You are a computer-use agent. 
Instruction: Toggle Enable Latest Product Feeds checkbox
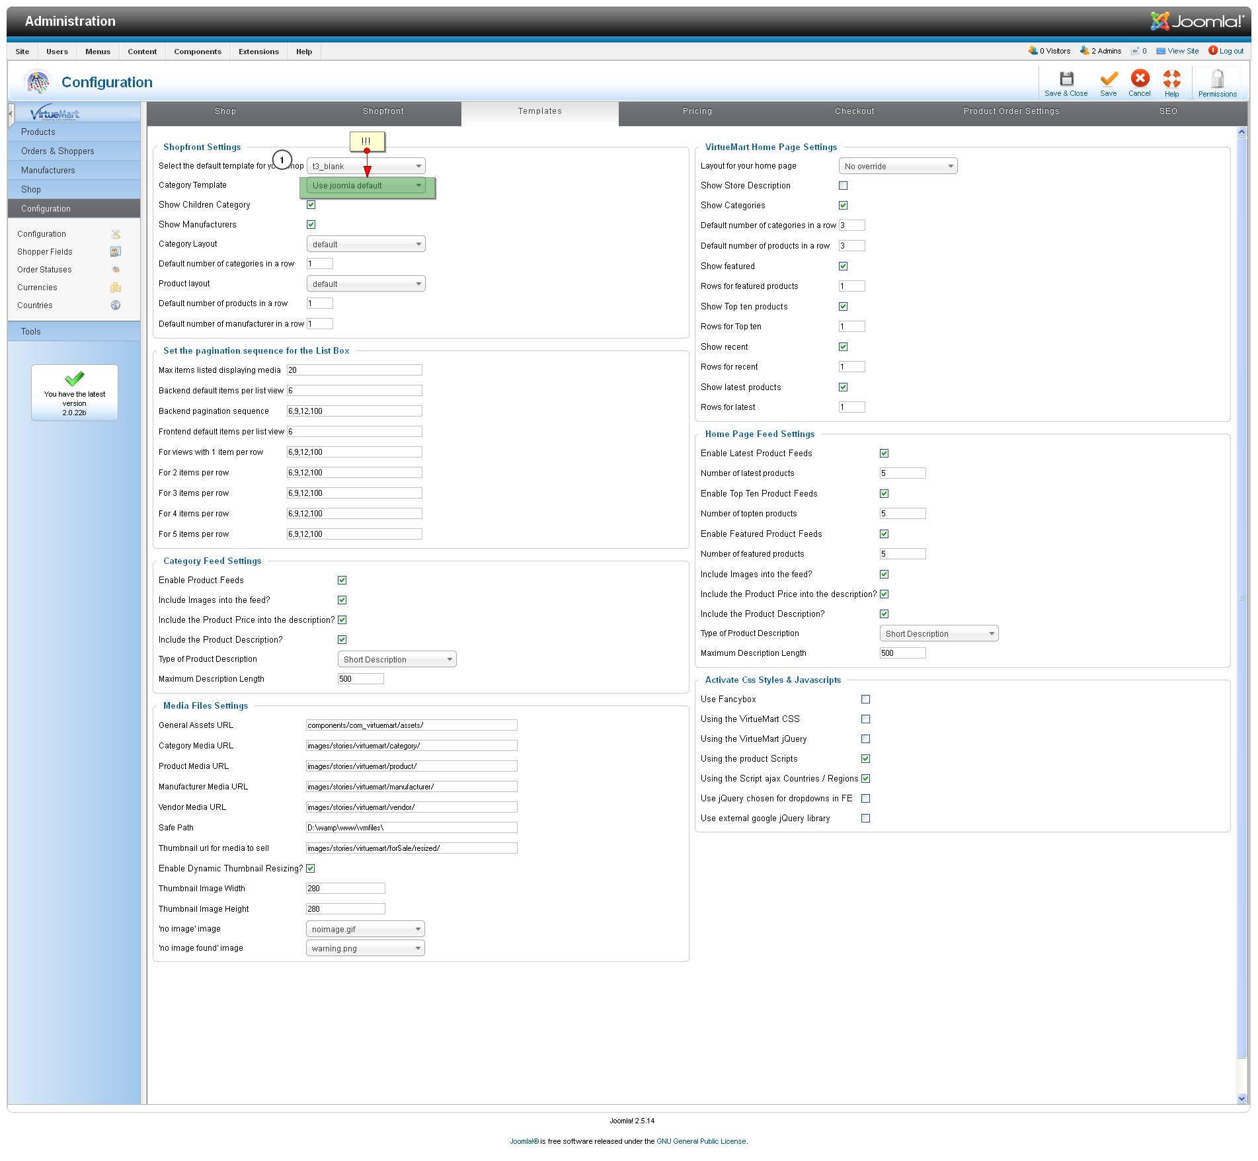coord(884,454)
